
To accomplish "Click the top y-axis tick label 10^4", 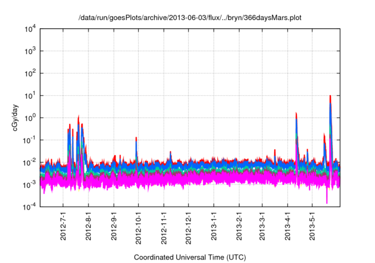I will [x=30, y=28].
